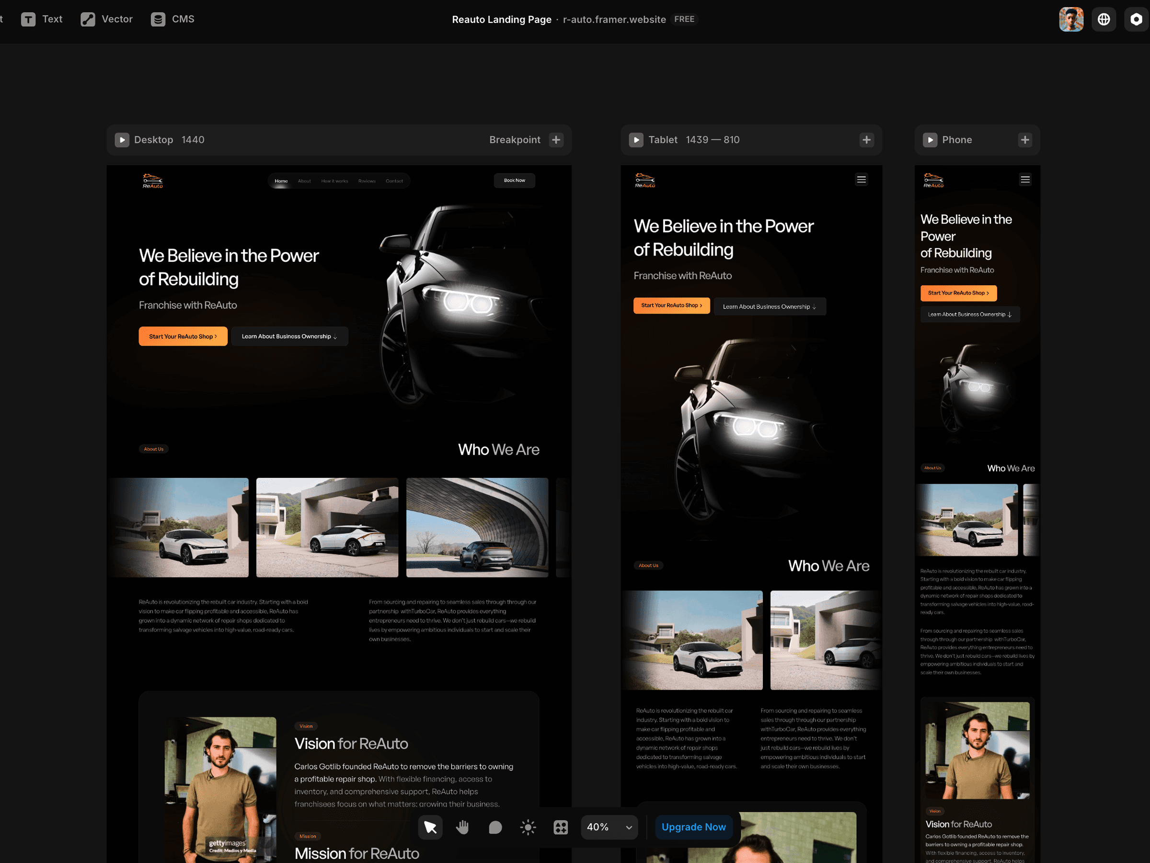Preview the Desktop breakpoint play button
Image resolution: width=1150 pixels, height=863 pixels.
122,140
